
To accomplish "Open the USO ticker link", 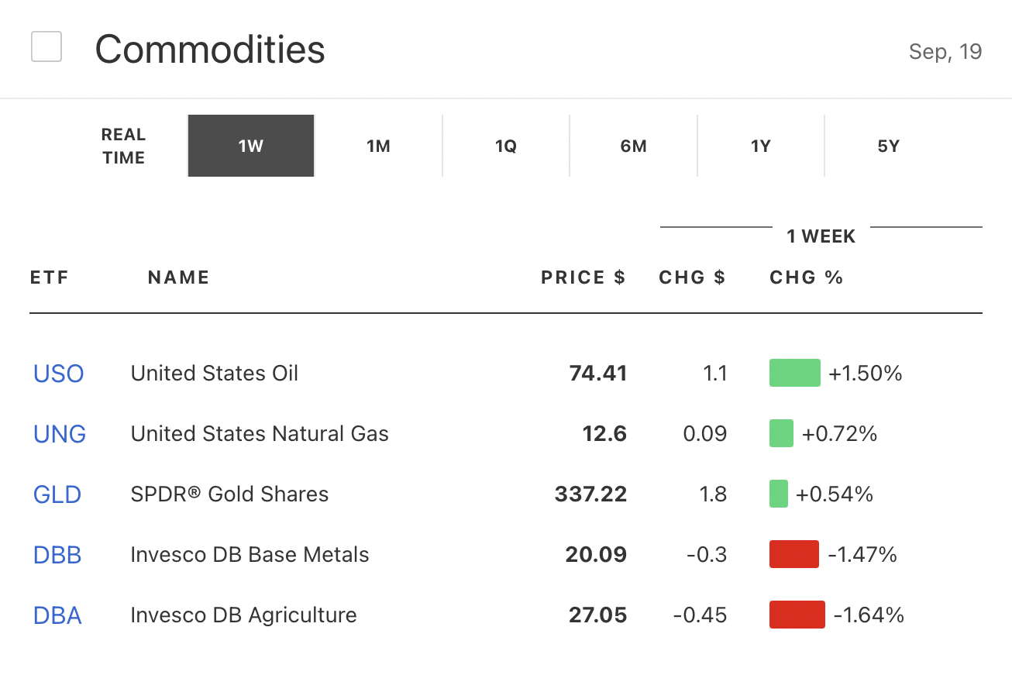I will click(58, 374).
